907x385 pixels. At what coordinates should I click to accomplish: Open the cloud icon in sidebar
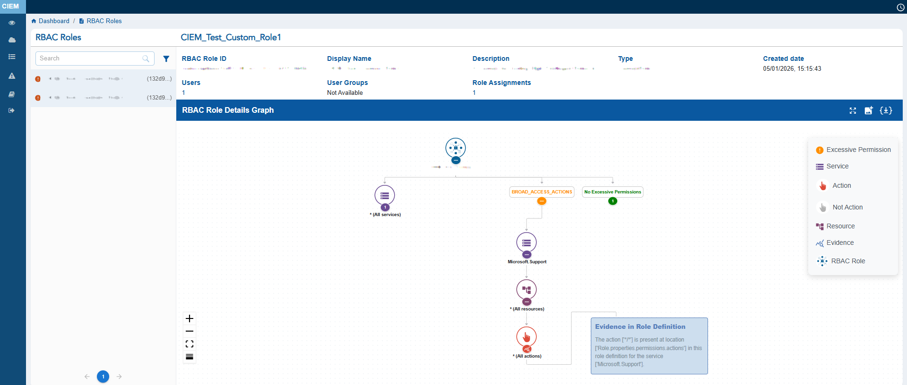point(12,40)
